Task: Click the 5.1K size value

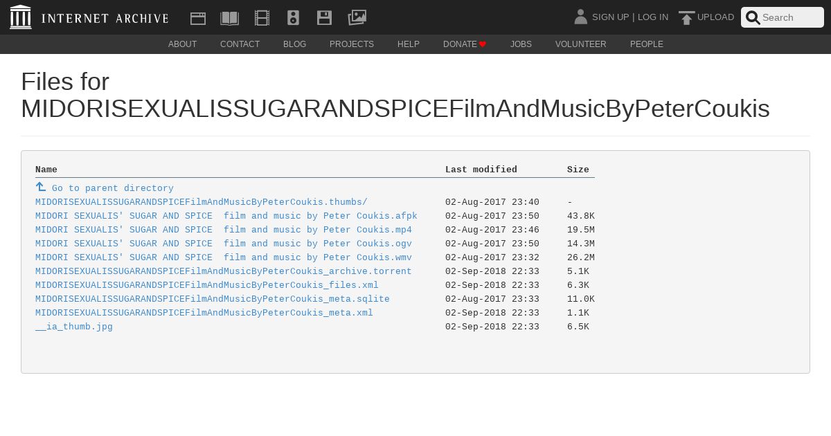Action: click(x=578, y=271)
